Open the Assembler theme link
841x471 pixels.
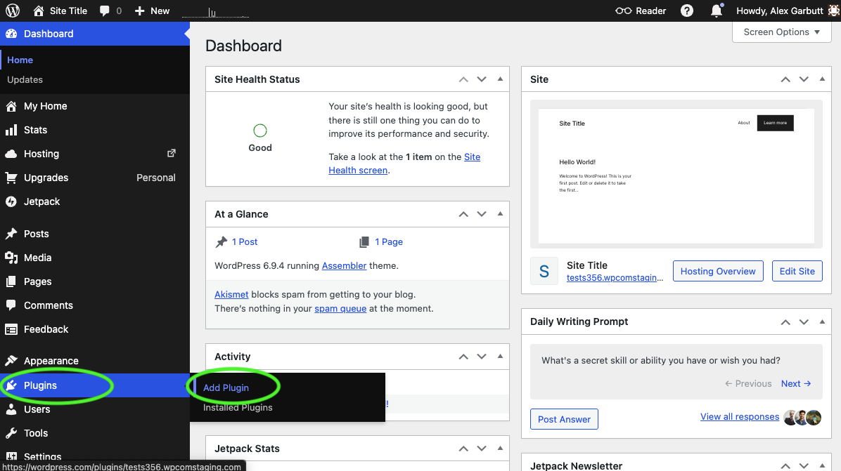(344, 266)
